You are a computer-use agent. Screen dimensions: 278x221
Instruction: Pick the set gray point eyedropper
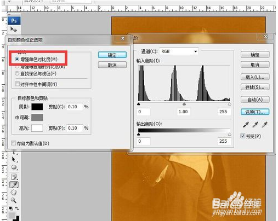tap(255, 125)
